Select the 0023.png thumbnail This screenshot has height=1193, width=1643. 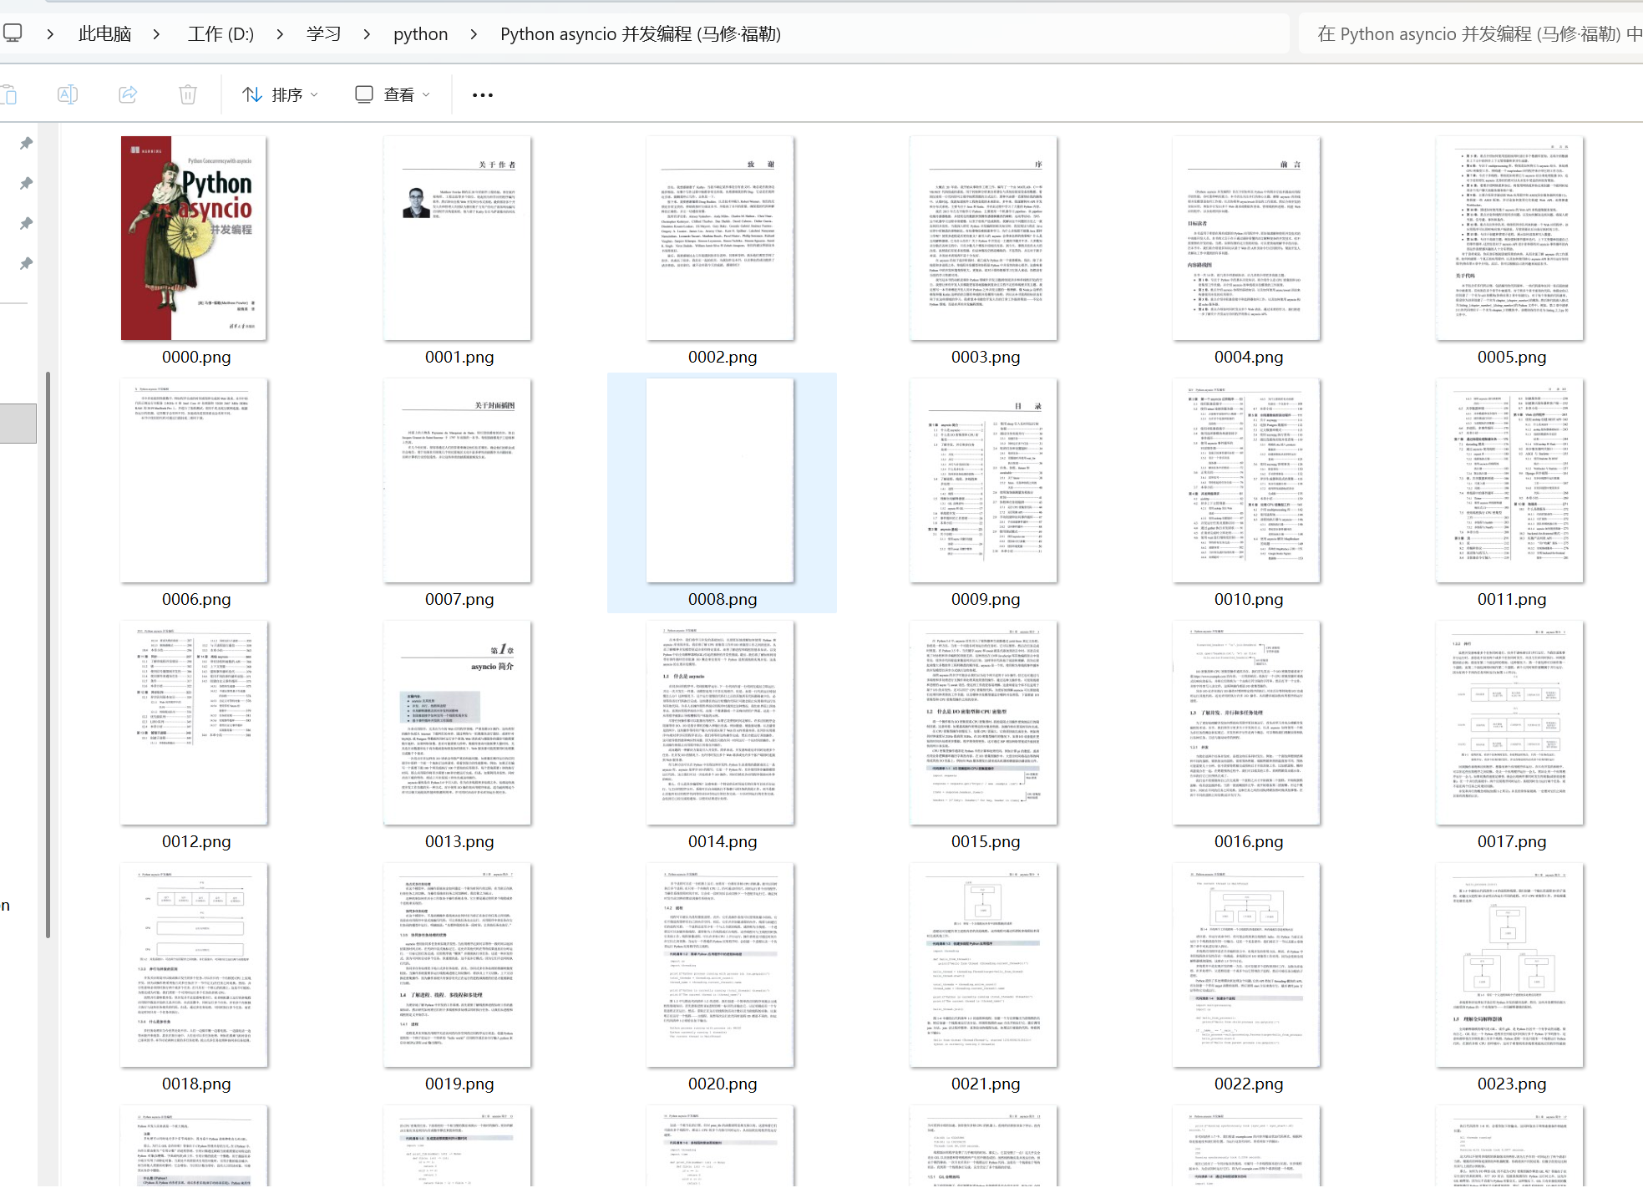point(1509,965)
